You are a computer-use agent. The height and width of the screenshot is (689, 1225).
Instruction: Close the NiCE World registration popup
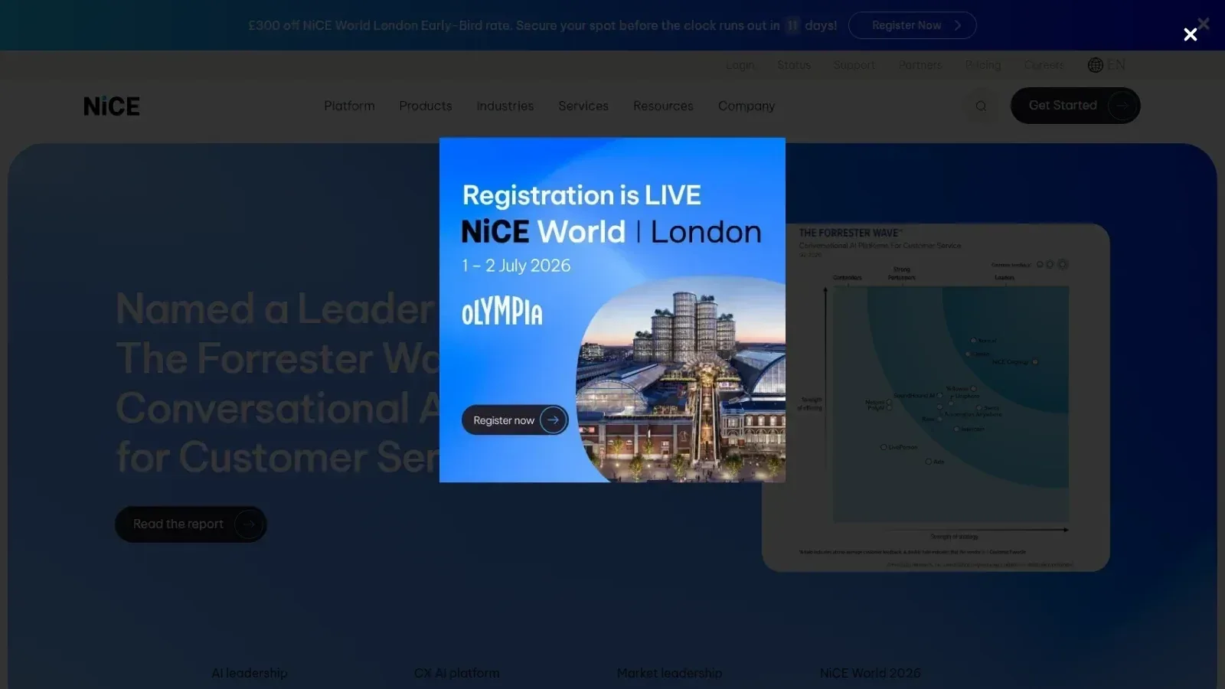point(1191,34)
